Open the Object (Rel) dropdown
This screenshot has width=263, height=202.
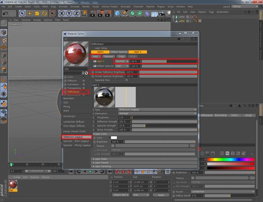tap(120, 195)
